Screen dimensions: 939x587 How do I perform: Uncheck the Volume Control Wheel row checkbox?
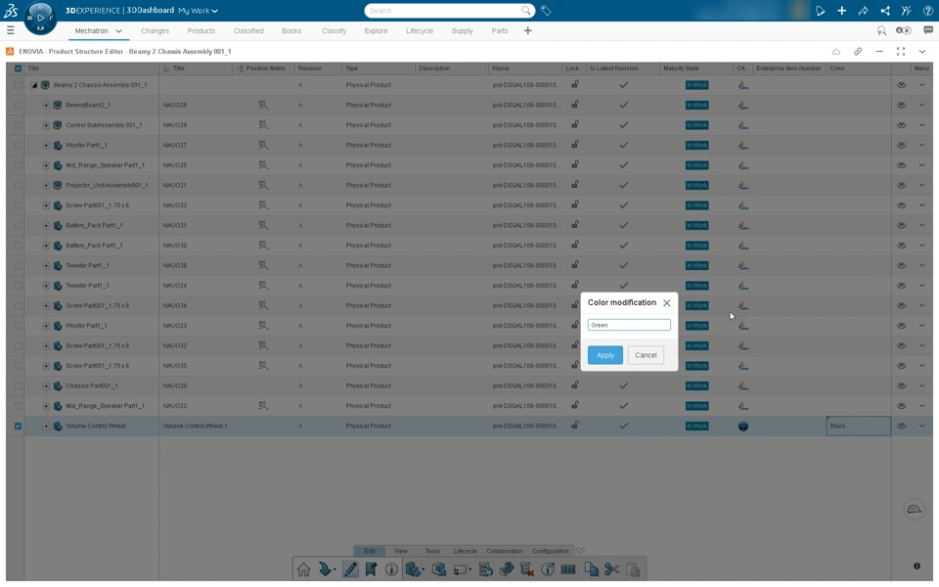tap(18, 426)
